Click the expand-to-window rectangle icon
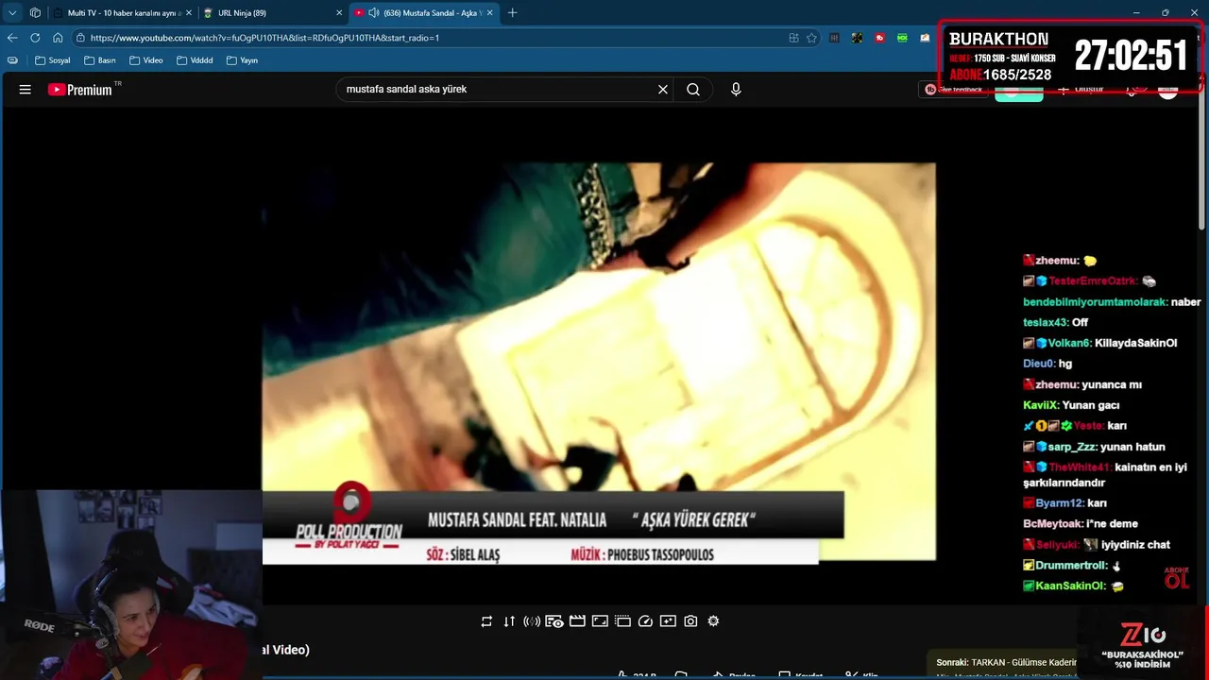This screenshot has width=1209, height=680. click(600, 621)
